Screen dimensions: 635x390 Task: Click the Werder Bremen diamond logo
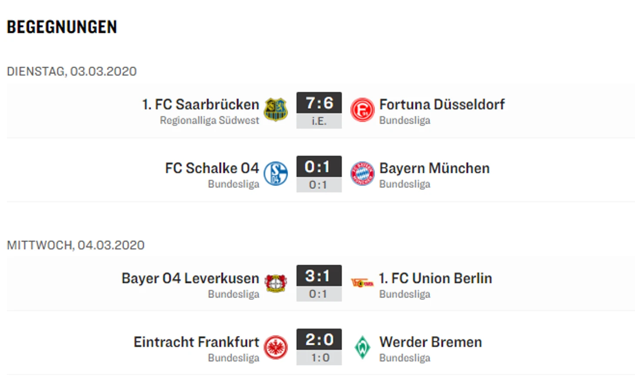(x=362, y=347)
